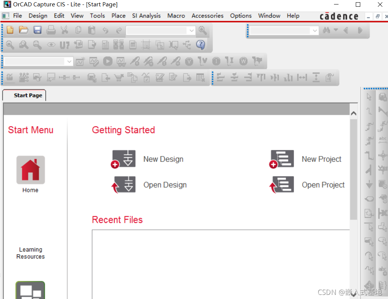Click the Start Page vertical scrollbar thumb
The width and height of the screenshot is (388, 299).
click(354, 169)
